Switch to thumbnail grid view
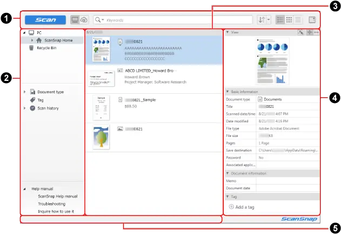This screenshot has width=341, height=234. [x=289, y=20]
